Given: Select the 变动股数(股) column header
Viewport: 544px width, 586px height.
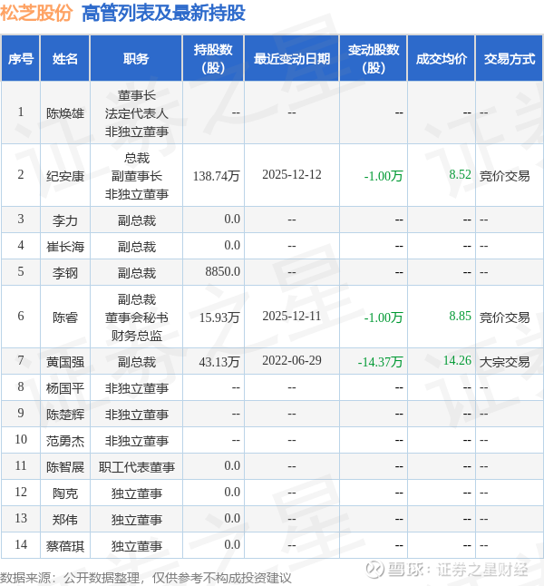Looking at the screenshot, I should tap(374, 58).
